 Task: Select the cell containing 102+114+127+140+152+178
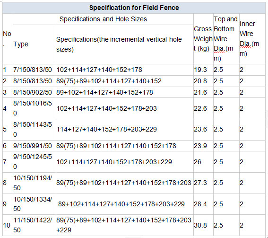[x=125, y=70]
